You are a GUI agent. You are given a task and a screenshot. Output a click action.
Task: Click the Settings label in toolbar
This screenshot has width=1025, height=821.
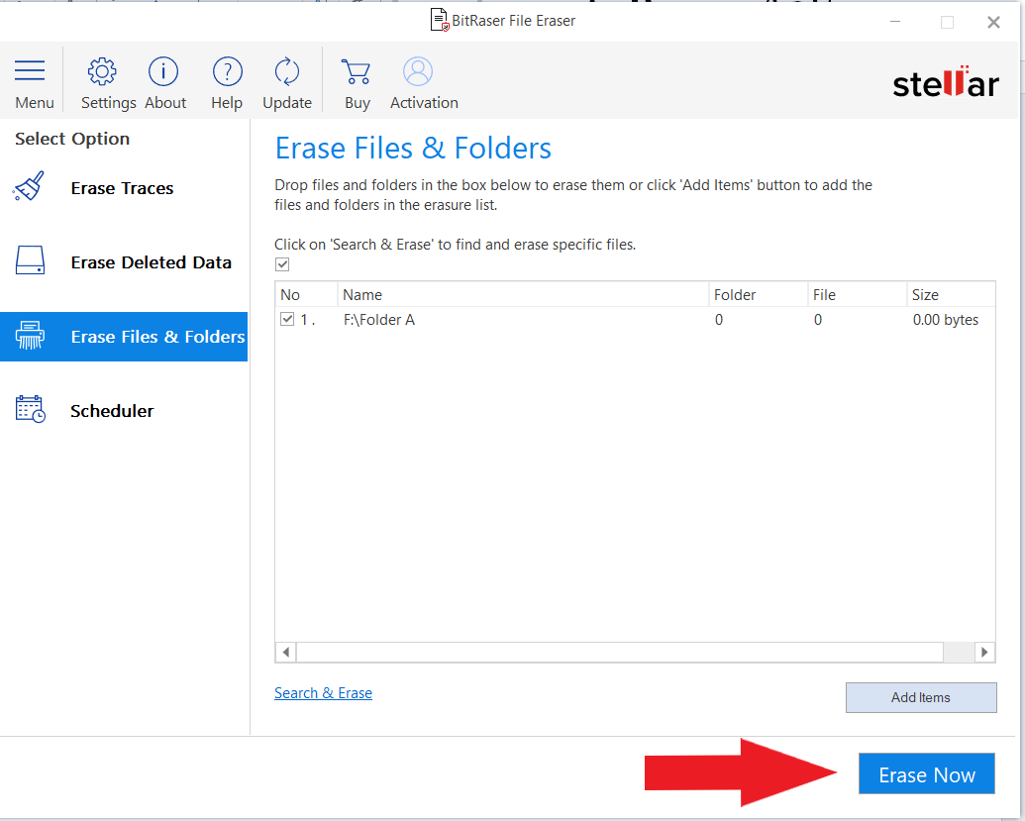click(x=109, y=103)
